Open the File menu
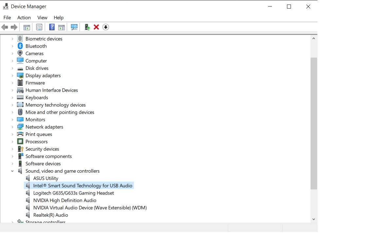 click(7, 18)
